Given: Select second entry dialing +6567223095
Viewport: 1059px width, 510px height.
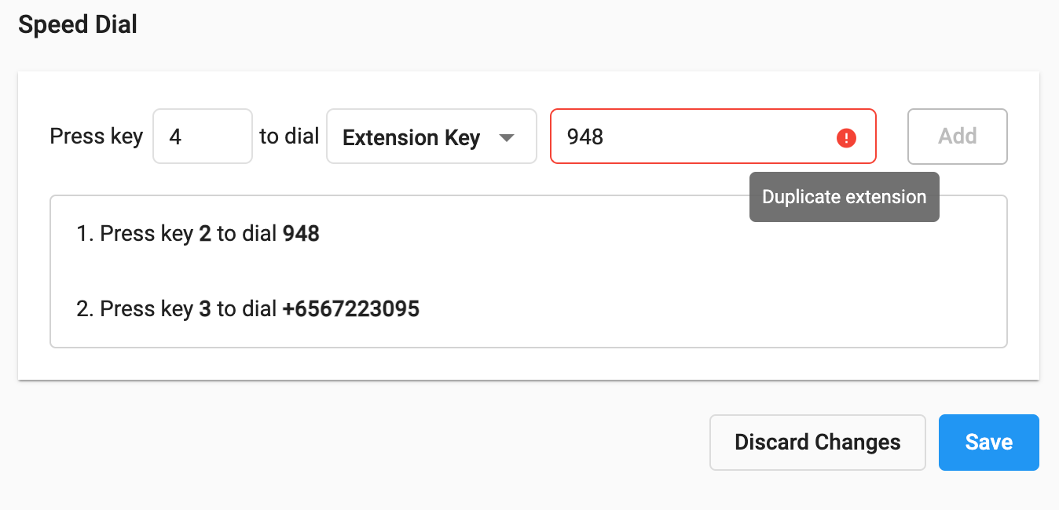Looking at the screenshot, I should click(x=248, y=309).
